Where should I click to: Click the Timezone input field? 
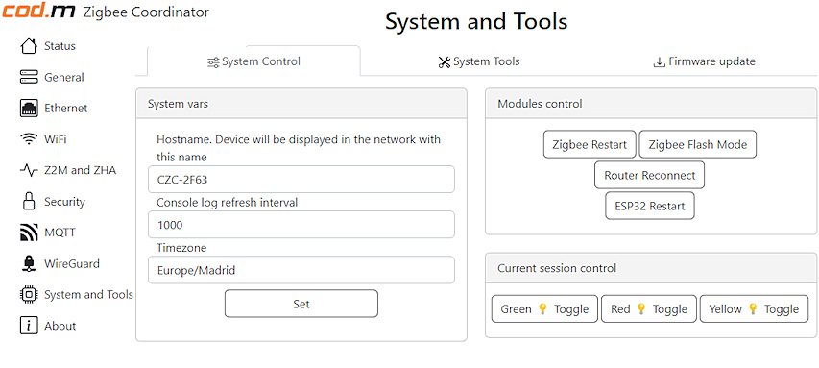coord(301,270)
